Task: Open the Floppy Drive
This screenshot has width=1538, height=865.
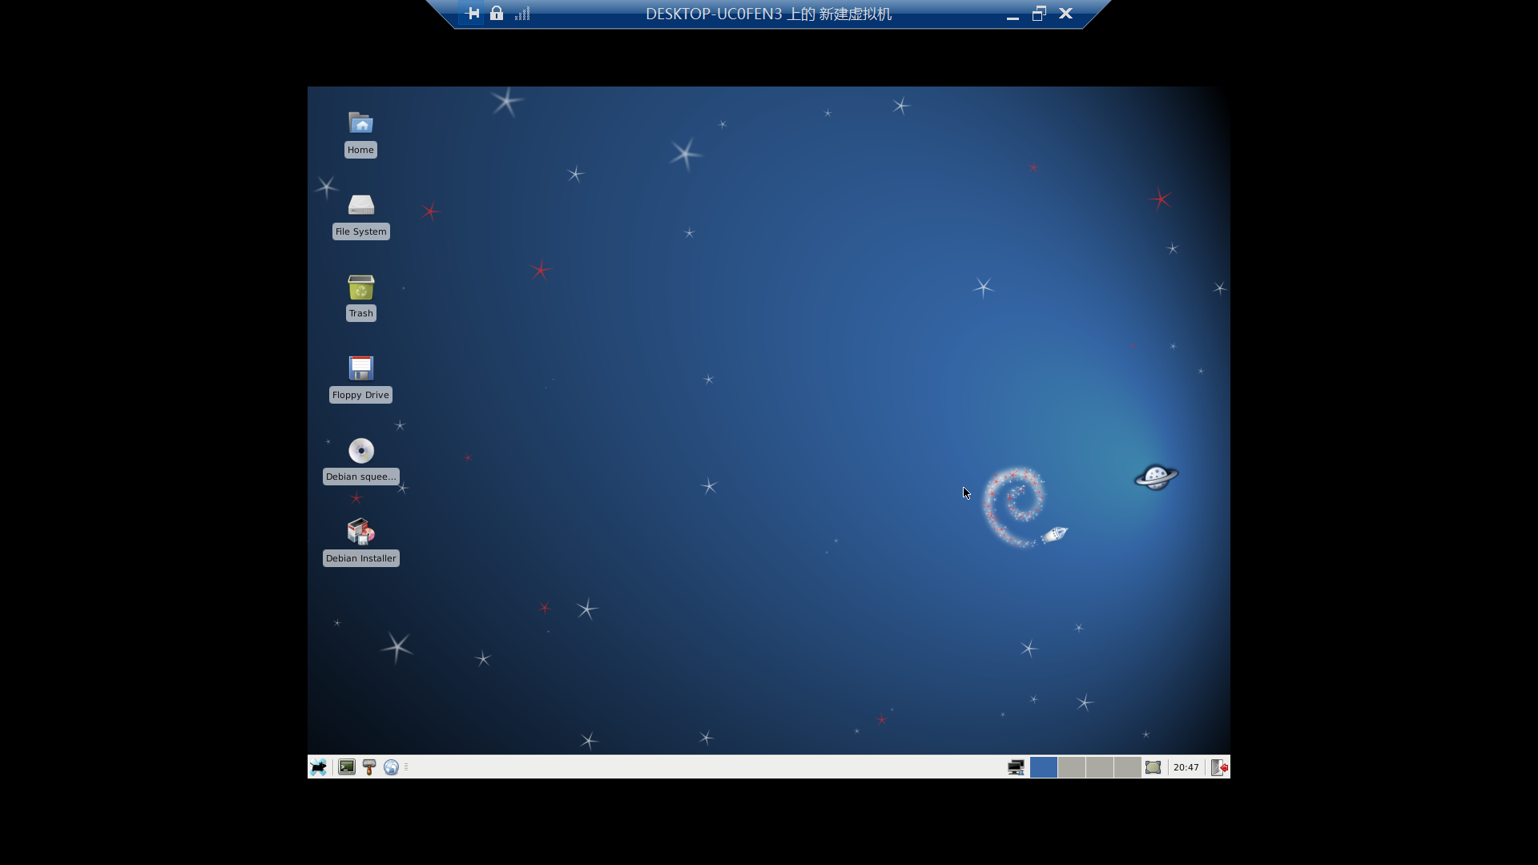Action: pyautogui.click(x=360, y=368)
